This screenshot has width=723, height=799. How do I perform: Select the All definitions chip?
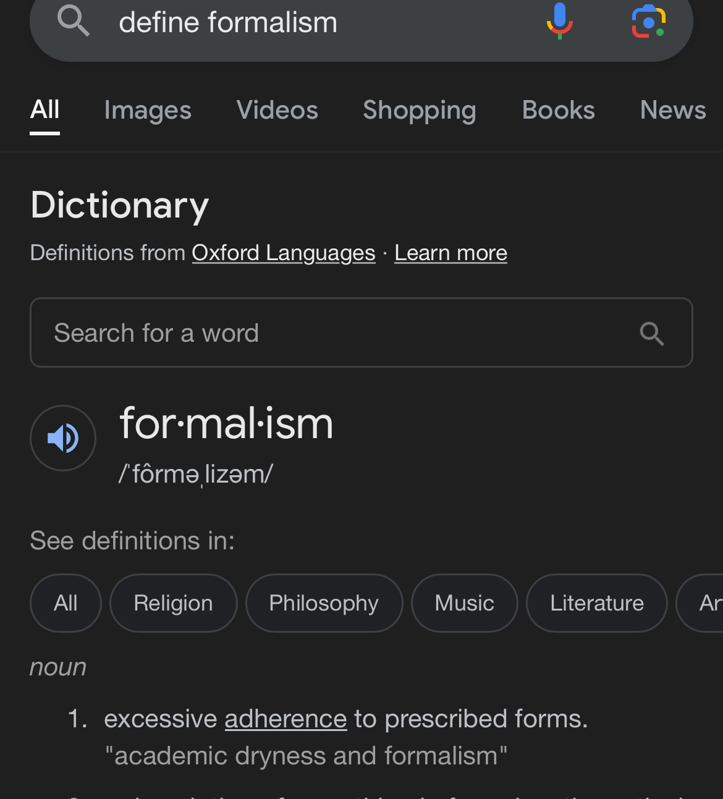click(x=66, y=603)
